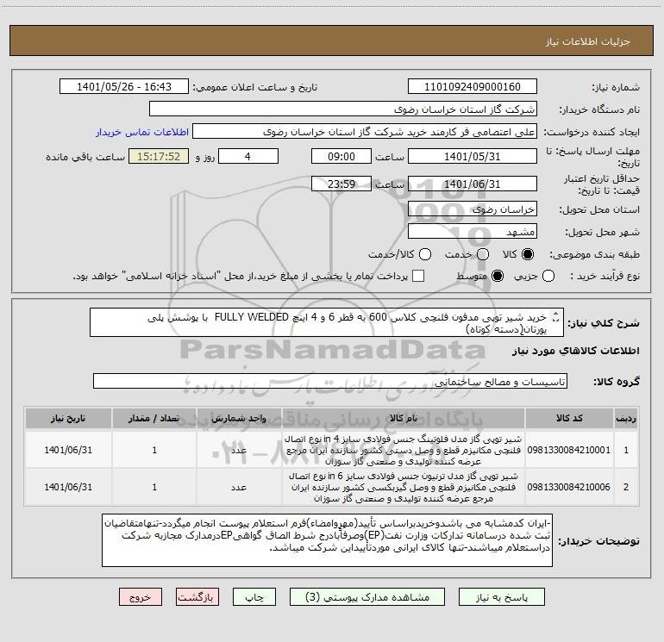Click remaining days field showing 4

coord(248,156)
